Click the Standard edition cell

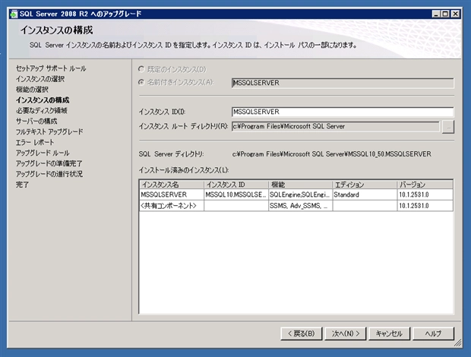tap(365, 194)
